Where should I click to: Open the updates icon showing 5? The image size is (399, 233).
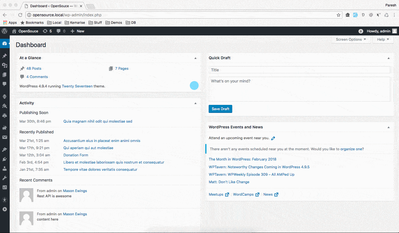[x=47, y=31]
